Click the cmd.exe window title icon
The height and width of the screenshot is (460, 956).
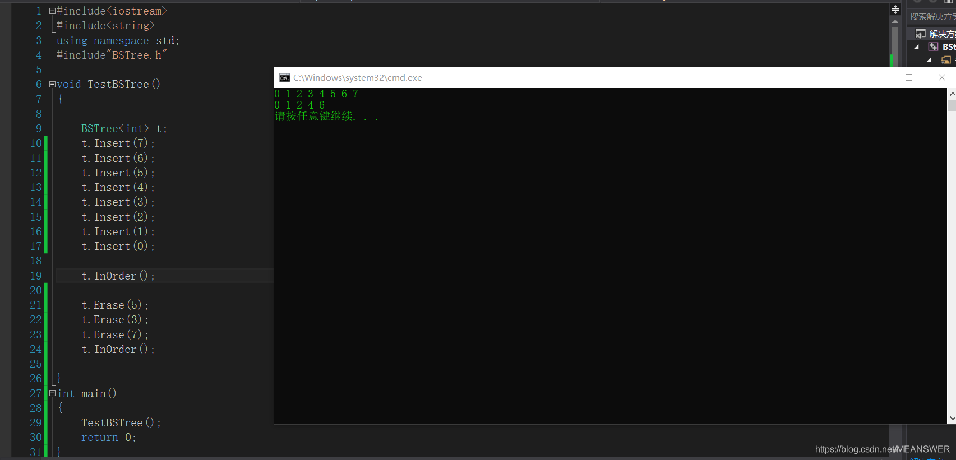pos(285,78)
